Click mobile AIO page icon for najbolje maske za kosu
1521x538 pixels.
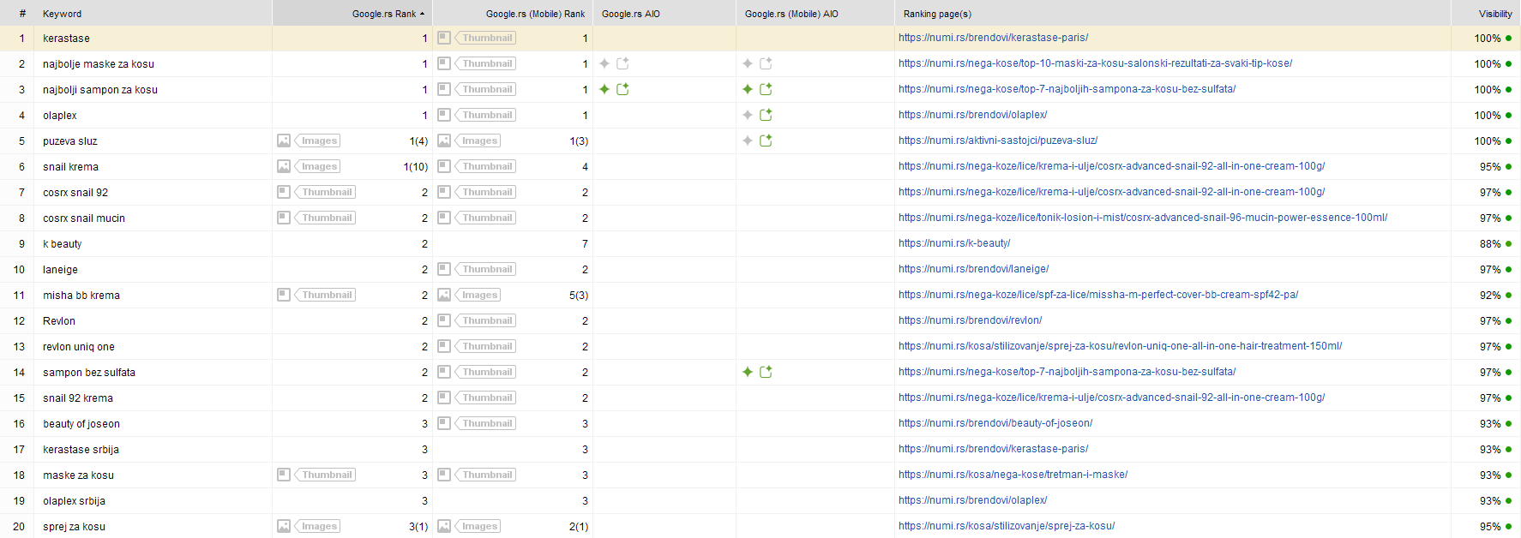[766, 63]
